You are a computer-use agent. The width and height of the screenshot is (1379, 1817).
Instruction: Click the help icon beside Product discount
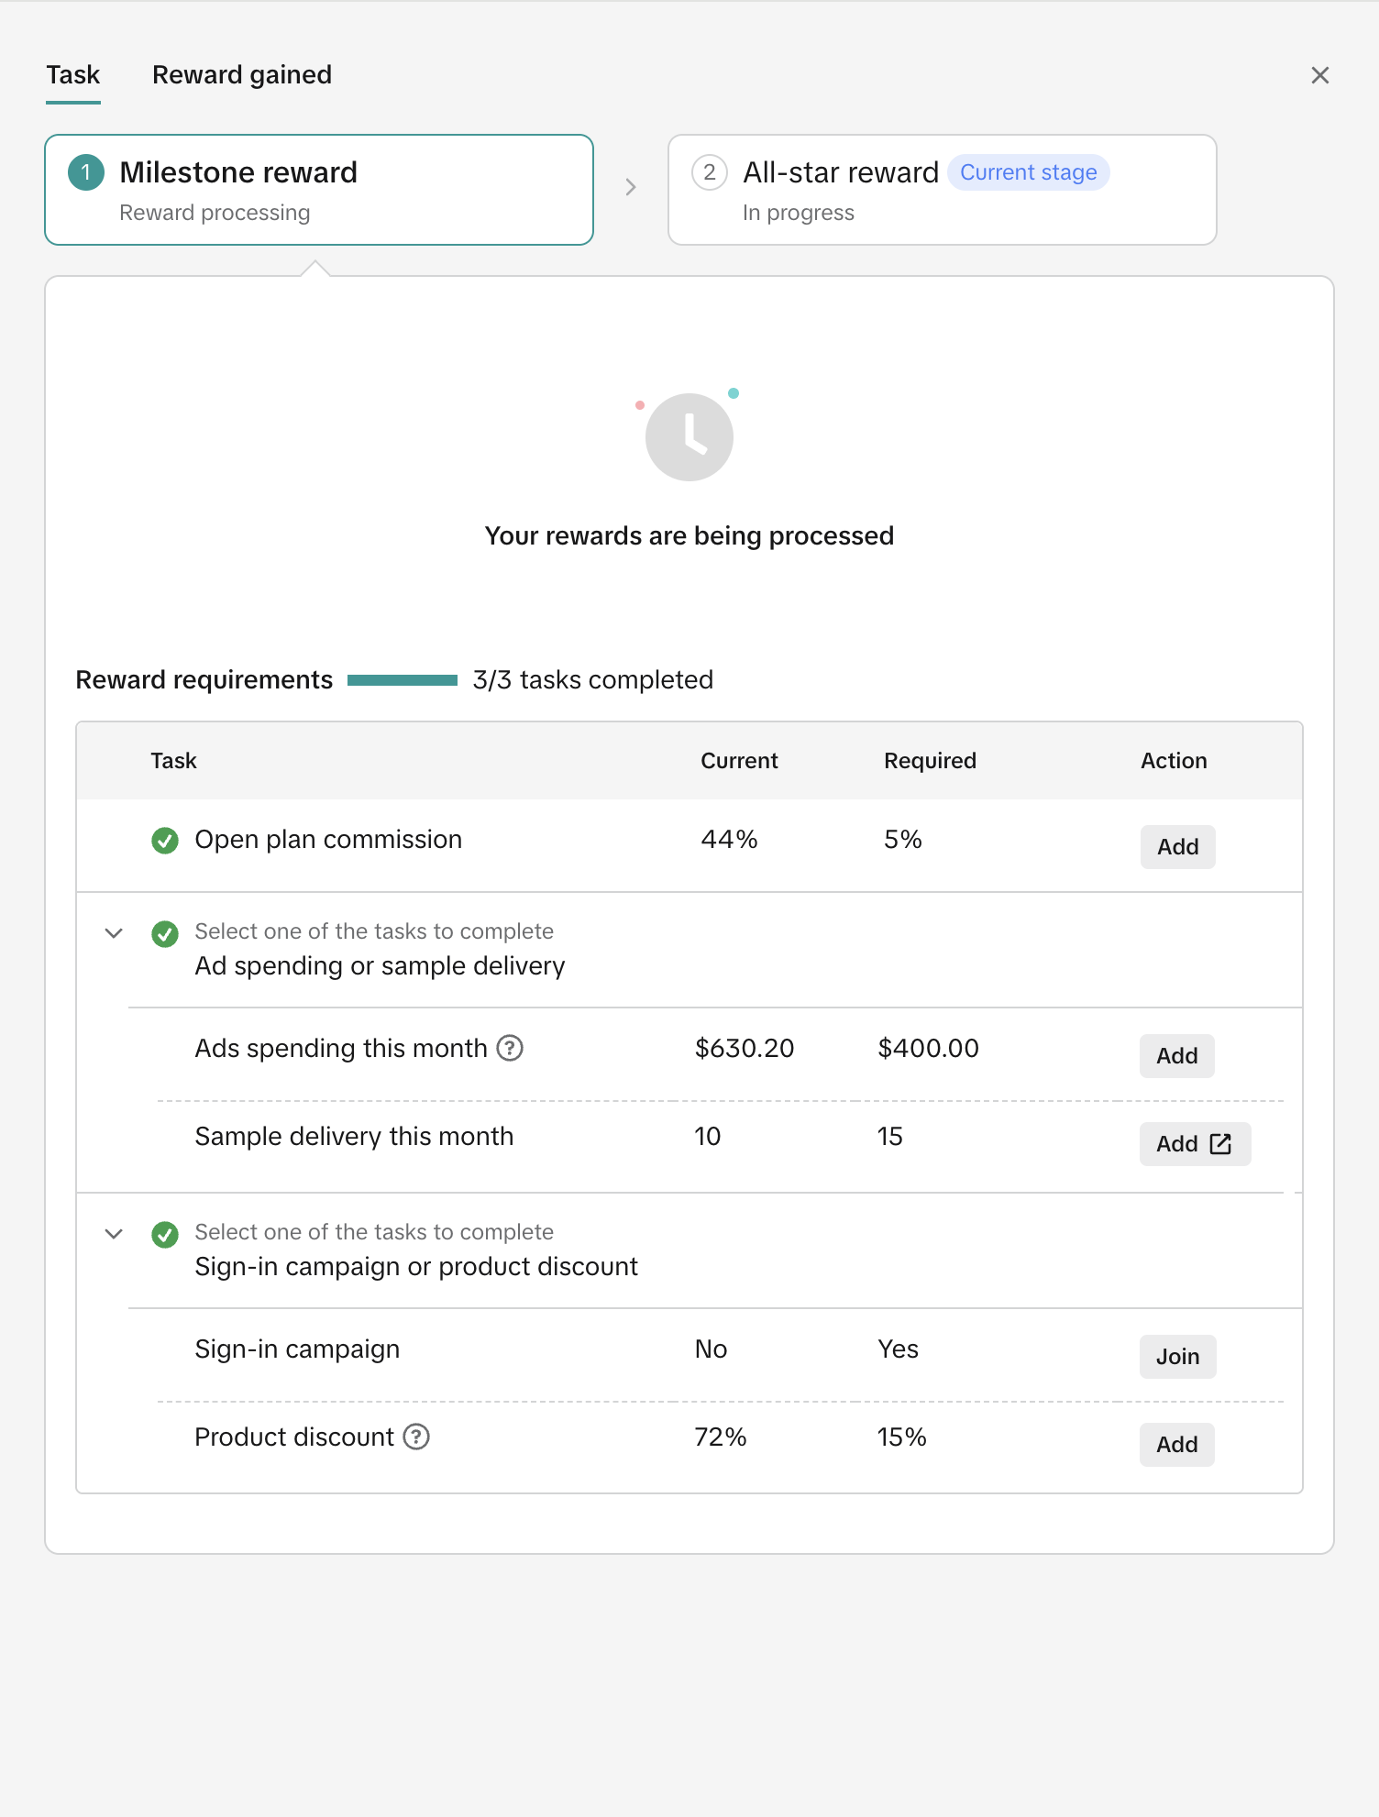click(x=416, y=1437)
